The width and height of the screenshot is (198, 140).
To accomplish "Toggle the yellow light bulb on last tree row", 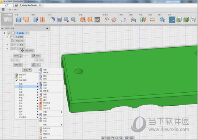I will pyautogui.click(x=12, y=48).
